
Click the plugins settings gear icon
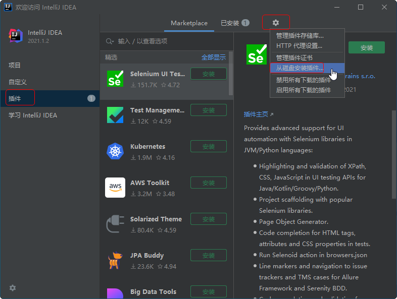pos(275,23)
